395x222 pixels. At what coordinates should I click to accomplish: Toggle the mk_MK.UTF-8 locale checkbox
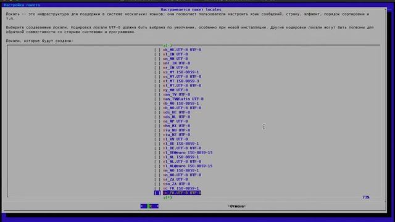pyautogui.click(x=157, y=50)
